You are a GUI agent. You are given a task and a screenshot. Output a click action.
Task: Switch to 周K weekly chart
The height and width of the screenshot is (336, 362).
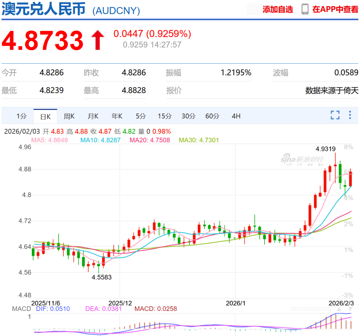pos(69,116)
